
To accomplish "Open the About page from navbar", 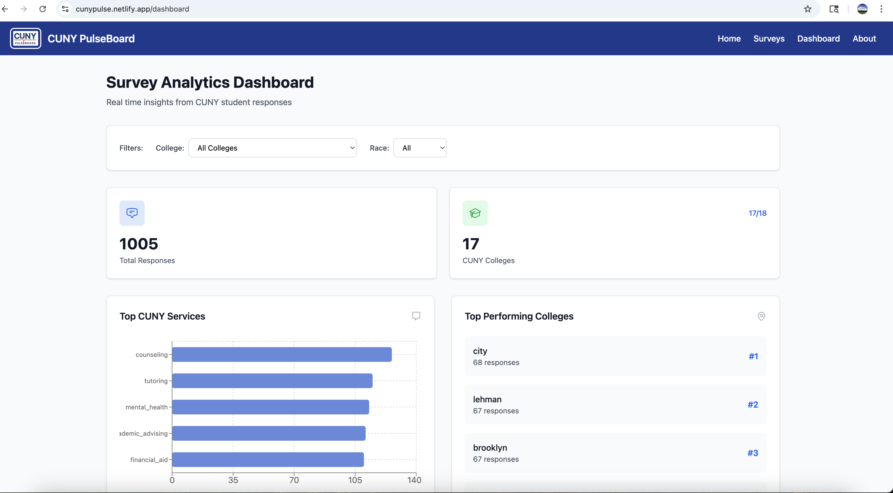I will [x=864, y=38].
